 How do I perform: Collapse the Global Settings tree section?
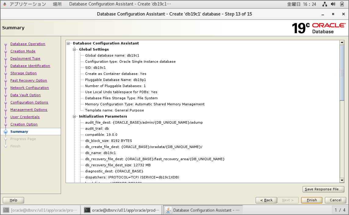[x=74, y=49]
